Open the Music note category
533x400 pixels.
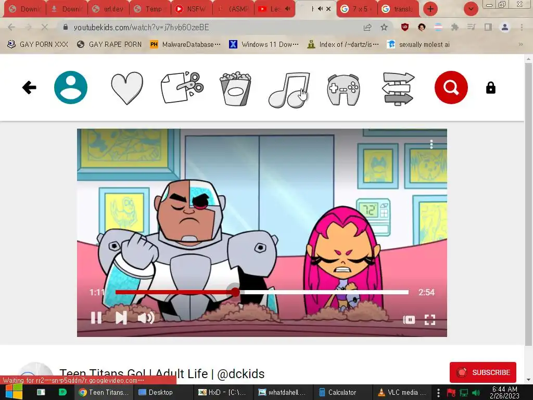point(289,90)
